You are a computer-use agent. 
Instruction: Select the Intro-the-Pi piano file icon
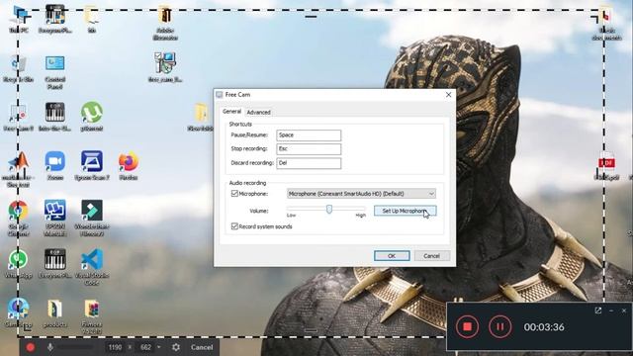coord(55,117)
